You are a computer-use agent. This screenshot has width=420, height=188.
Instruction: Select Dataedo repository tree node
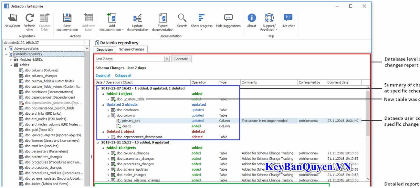tap(28, 54)
